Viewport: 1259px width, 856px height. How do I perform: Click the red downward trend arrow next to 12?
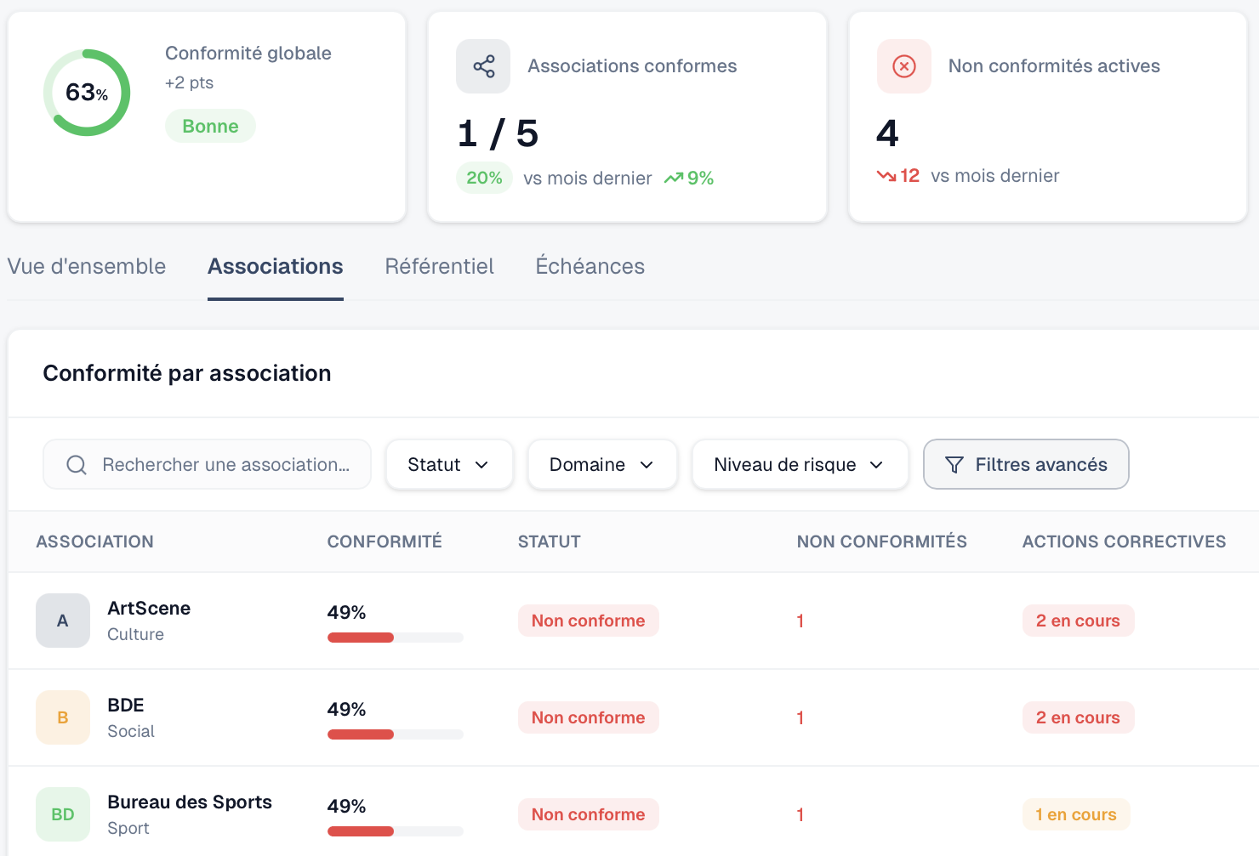[x=886, y=175]
